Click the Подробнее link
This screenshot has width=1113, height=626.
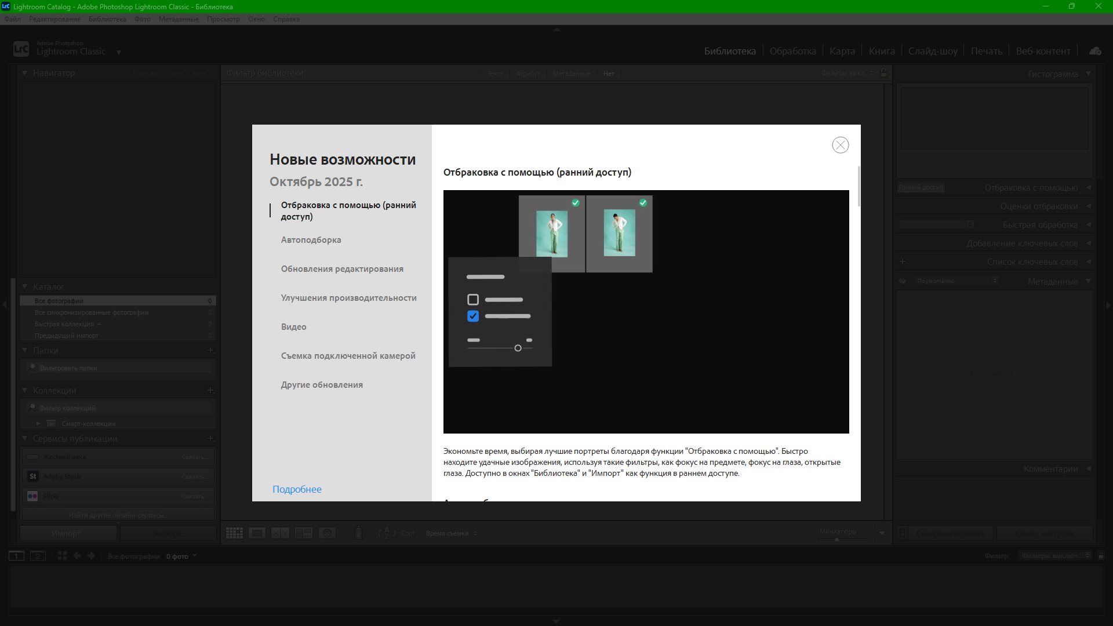pyautogui.click(x=297, y=489)
